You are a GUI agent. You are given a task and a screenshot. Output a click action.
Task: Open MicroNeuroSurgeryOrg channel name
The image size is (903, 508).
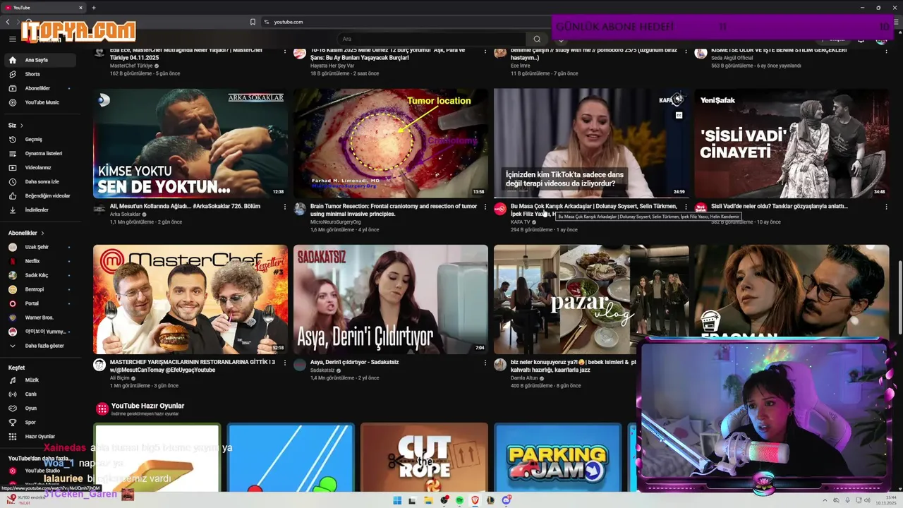tap(335, 222)
